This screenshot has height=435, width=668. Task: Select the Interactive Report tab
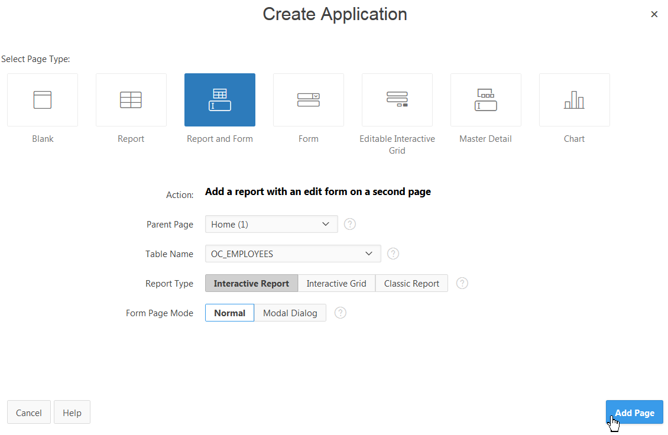point(251,283)
